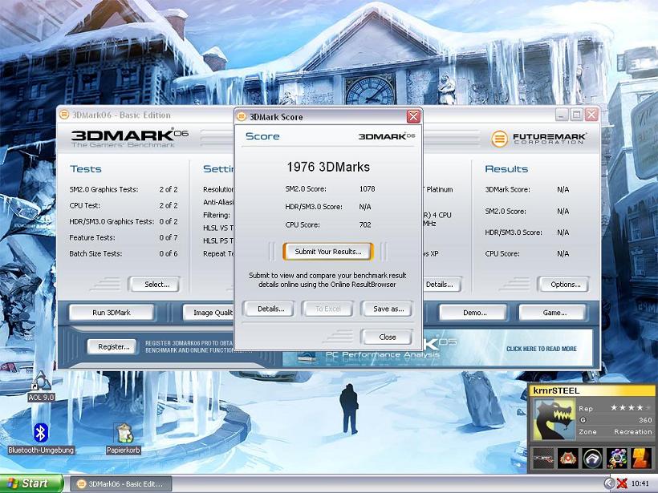
Task: Click the Demo button
Action: pos(474,313)
